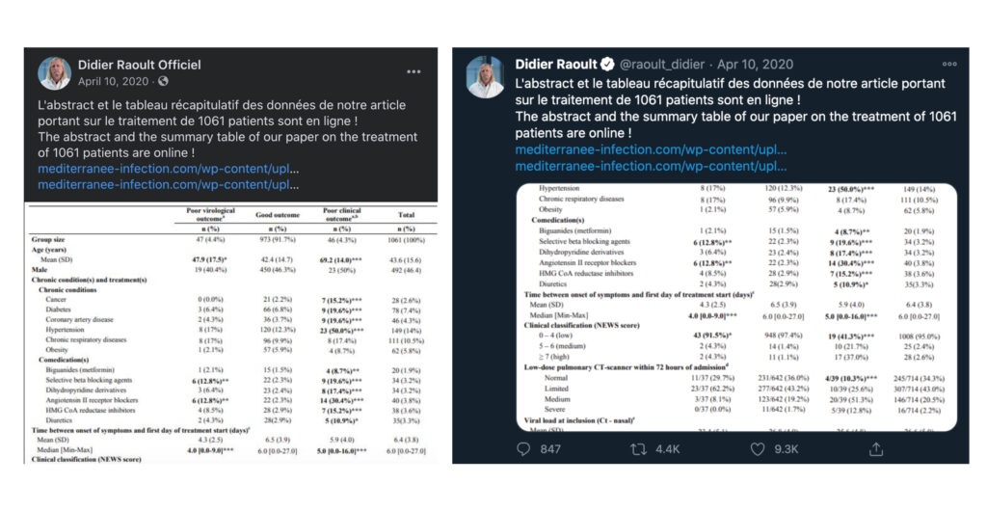The image size is (987, 511).
Task: Click the Didier Raoult Officiel page name
Action: (140, 65)
